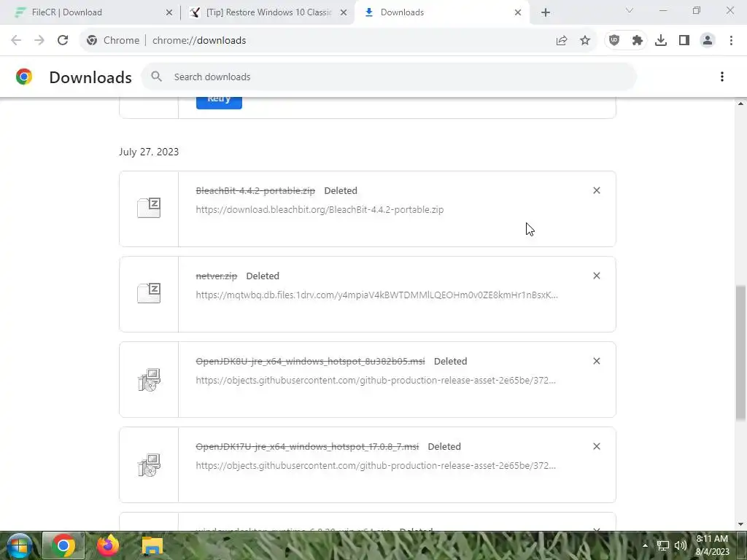Image resolution: width=747 pixels, height=560 pixels.
Task: Bookmark this page with the star icon
Action: (585, 41)
